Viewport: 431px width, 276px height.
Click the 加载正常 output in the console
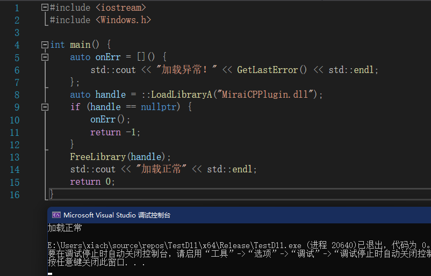tap(64, 228)
